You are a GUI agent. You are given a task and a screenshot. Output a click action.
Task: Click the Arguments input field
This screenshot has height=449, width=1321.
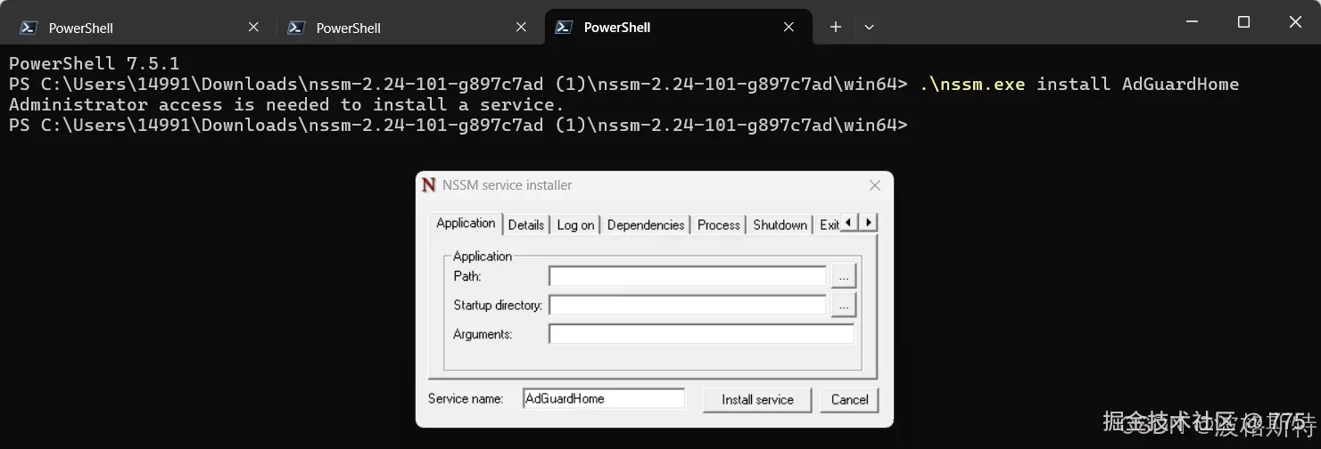701,334
